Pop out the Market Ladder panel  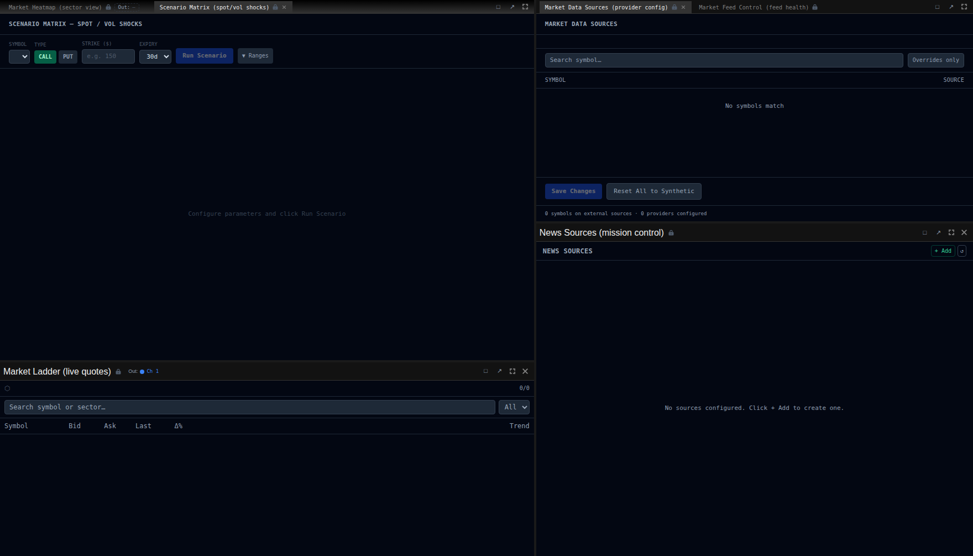[499, 371]
